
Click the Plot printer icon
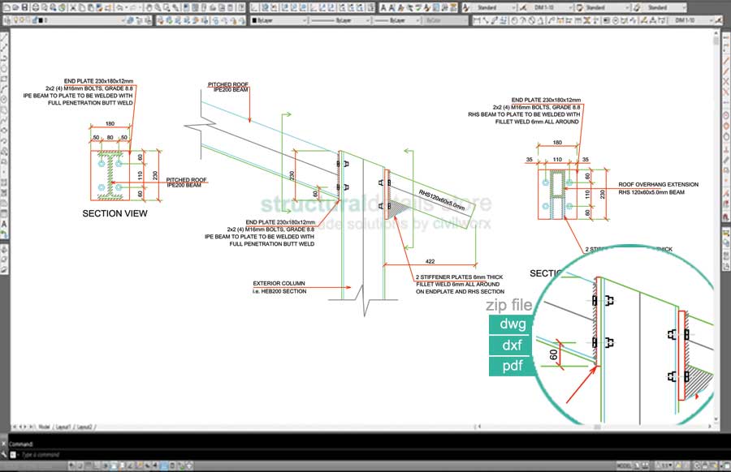tap(36, 7)
